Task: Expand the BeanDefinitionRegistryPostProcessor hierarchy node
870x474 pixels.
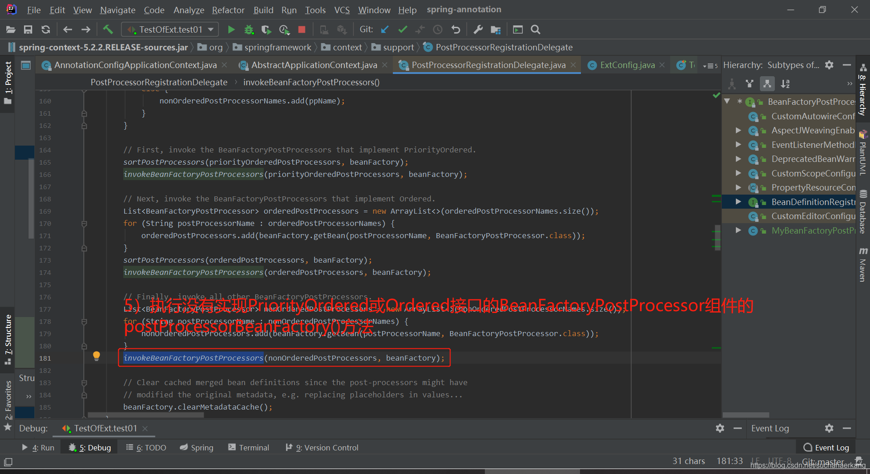Action: click(x=738, y=202)
